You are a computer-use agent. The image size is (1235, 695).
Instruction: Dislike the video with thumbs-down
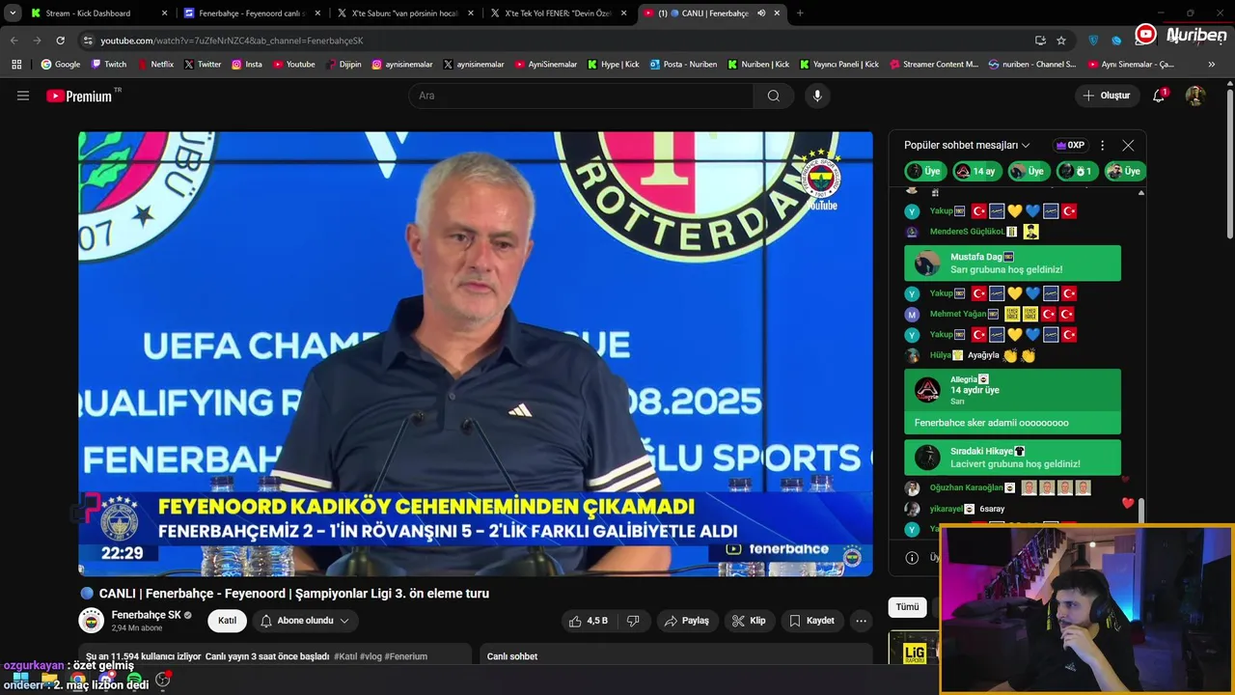[633, 621]
